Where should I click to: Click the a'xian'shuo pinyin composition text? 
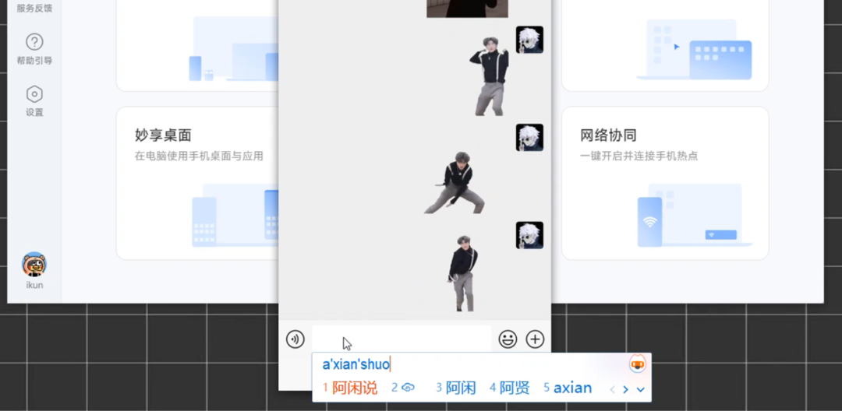click(x=356, y=364)
